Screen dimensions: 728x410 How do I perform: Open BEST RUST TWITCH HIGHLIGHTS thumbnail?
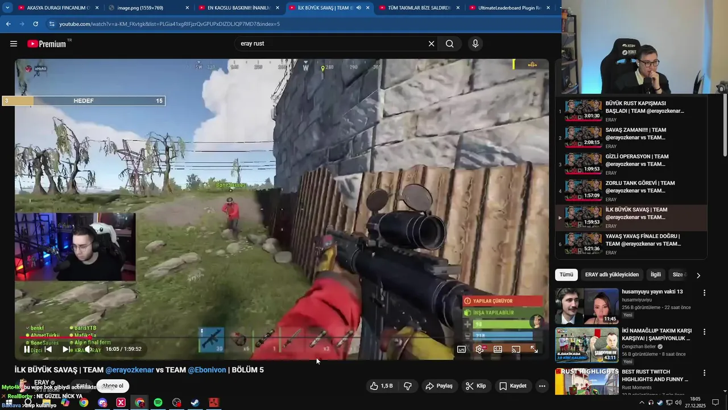[x=587, y=382]
